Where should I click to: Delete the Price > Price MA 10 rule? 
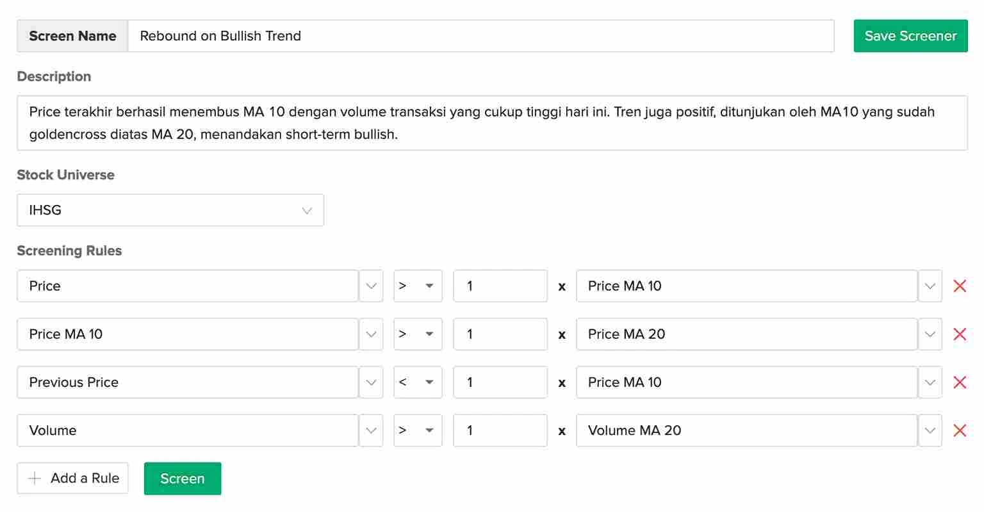(959, 286)
